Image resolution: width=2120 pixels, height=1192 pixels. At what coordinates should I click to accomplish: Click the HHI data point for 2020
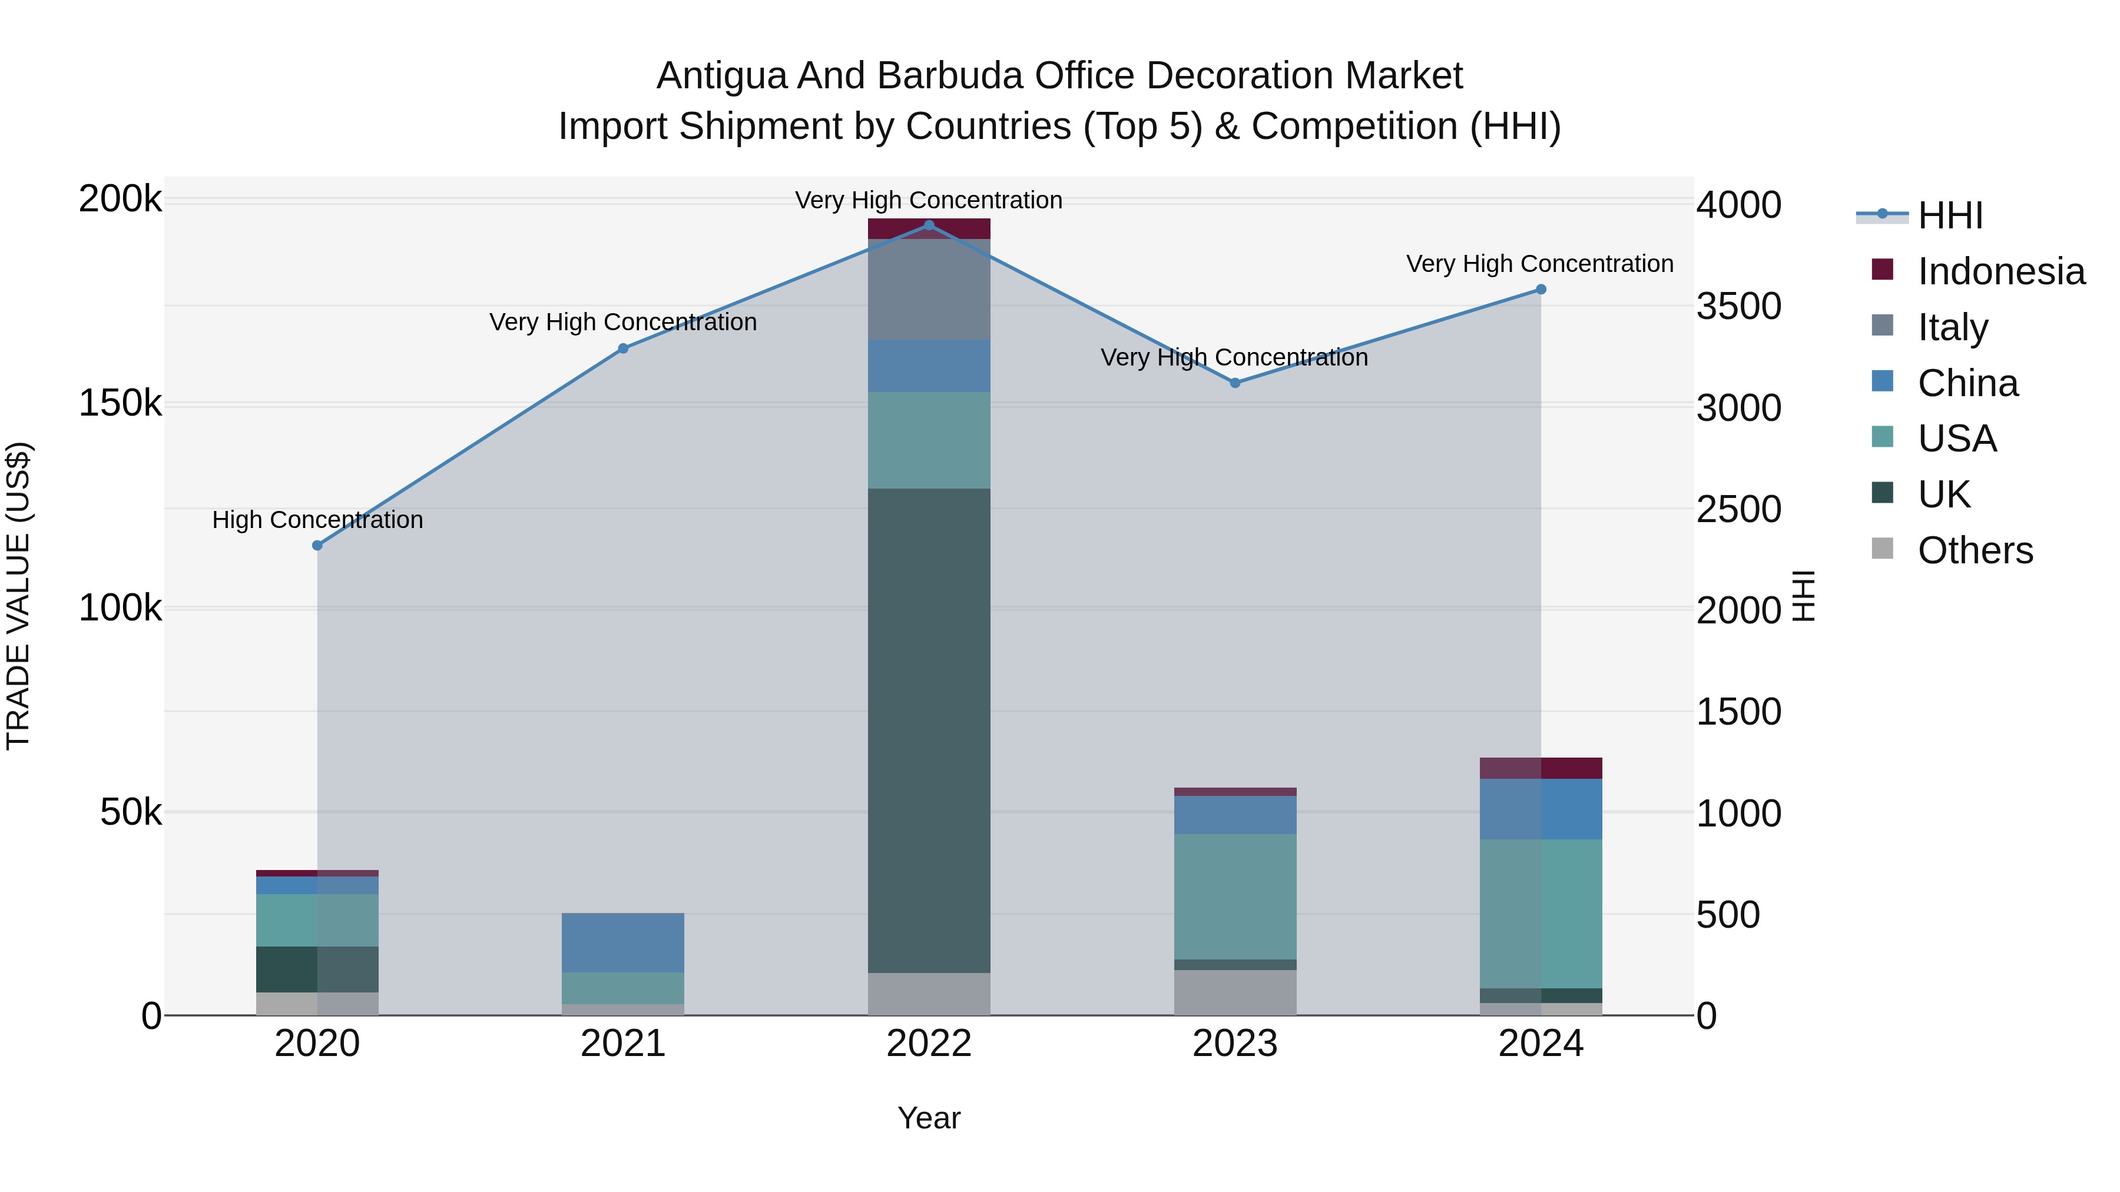[317, 546]
